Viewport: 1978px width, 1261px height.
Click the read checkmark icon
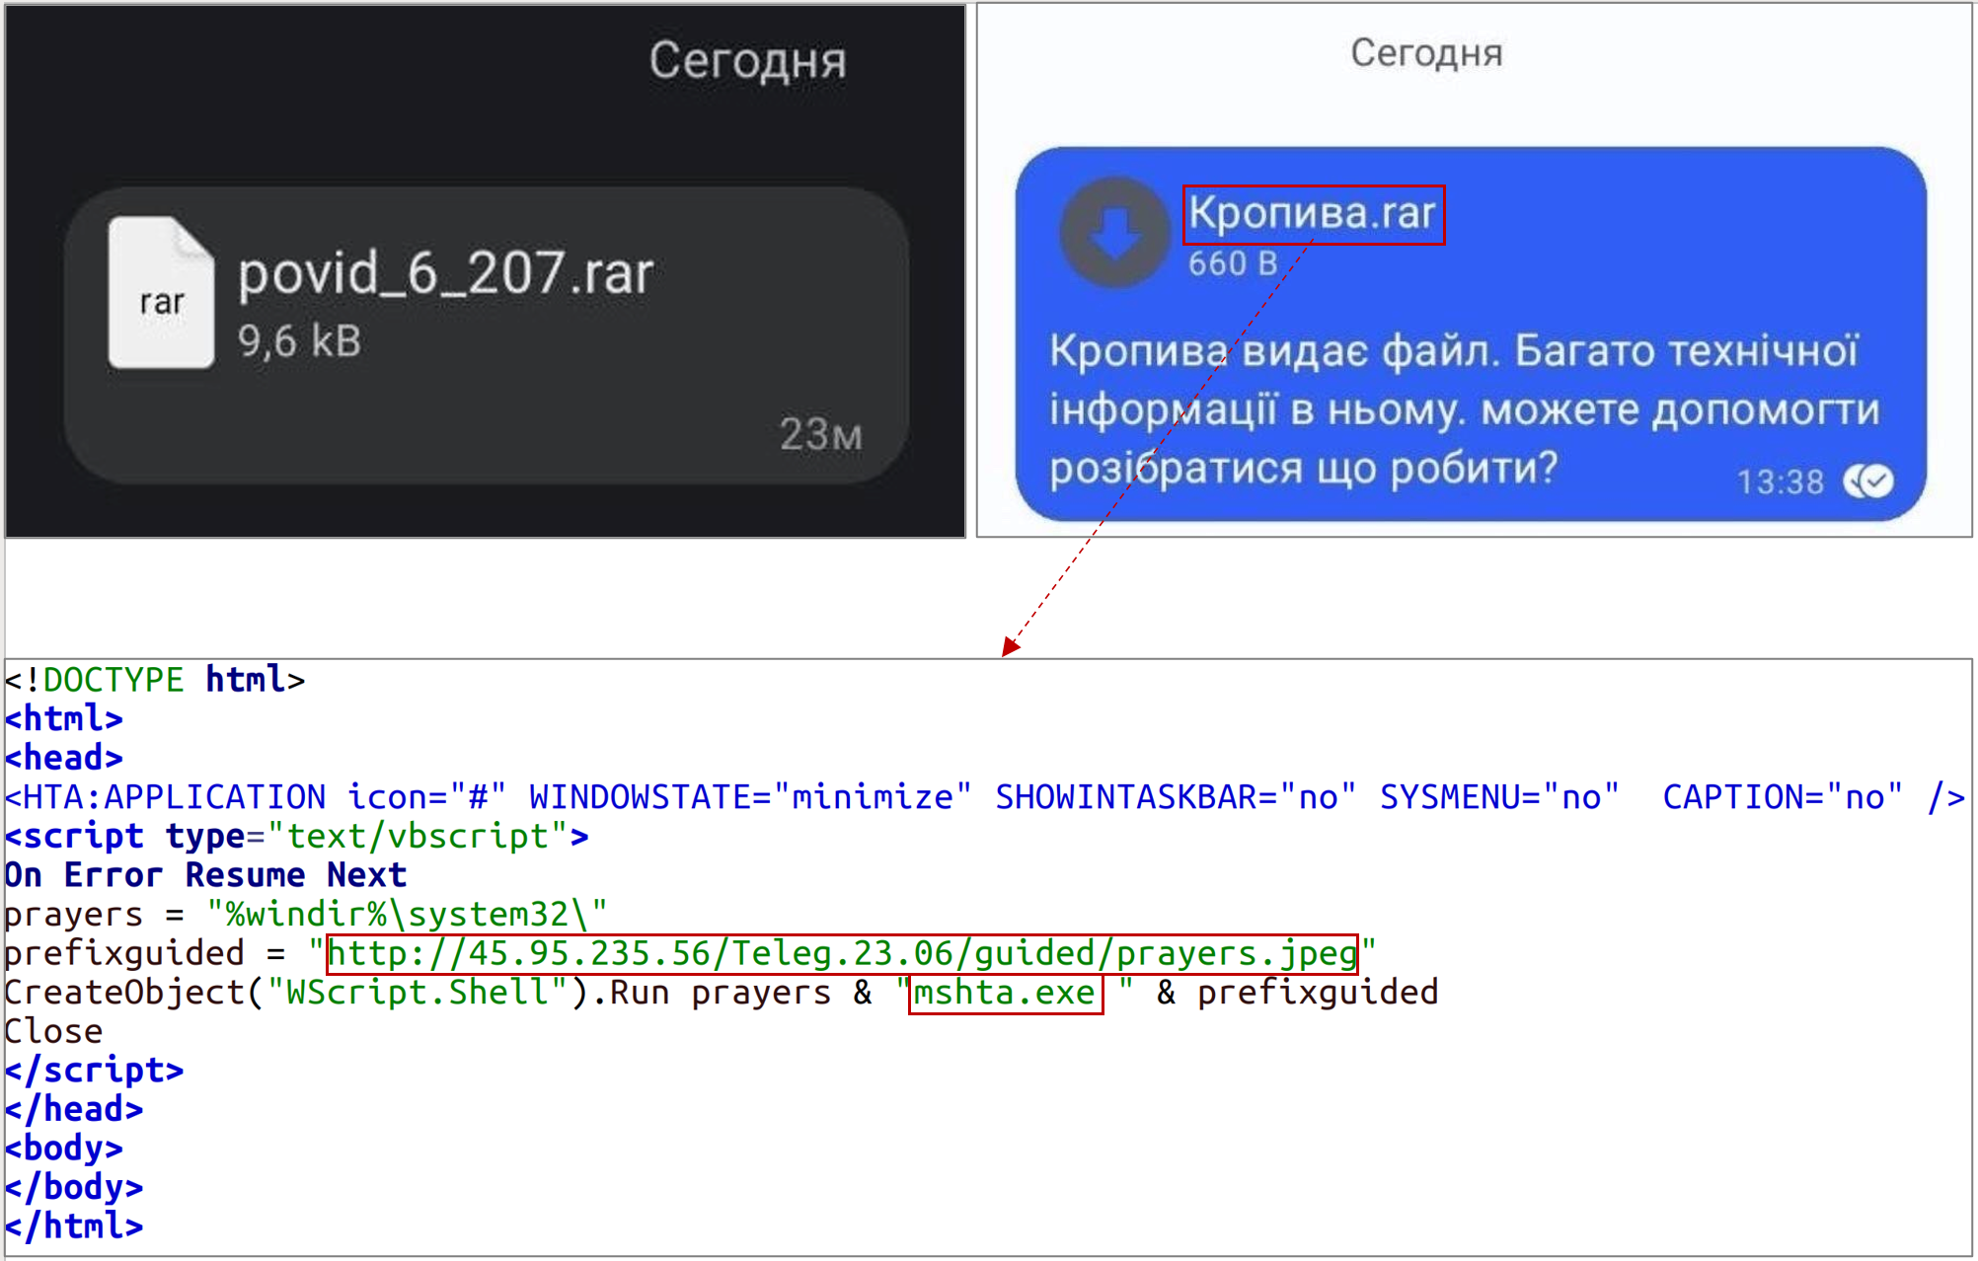pos(1869,482)
